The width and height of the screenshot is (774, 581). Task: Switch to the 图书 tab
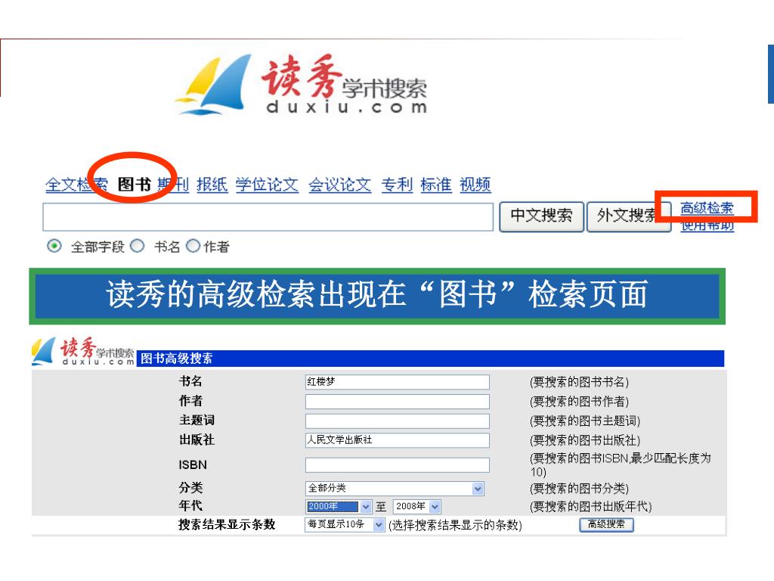click(x=135, y=185)
